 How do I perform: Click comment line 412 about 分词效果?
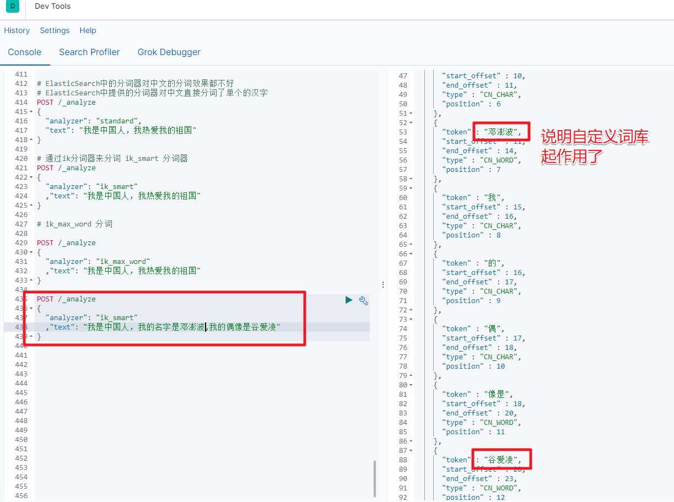coord(136,84)
